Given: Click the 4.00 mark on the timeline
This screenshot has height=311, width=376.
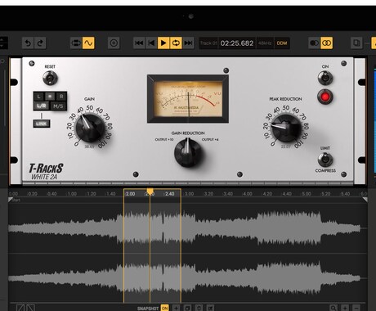Looking at the screenshot, I should coord(248,194).
